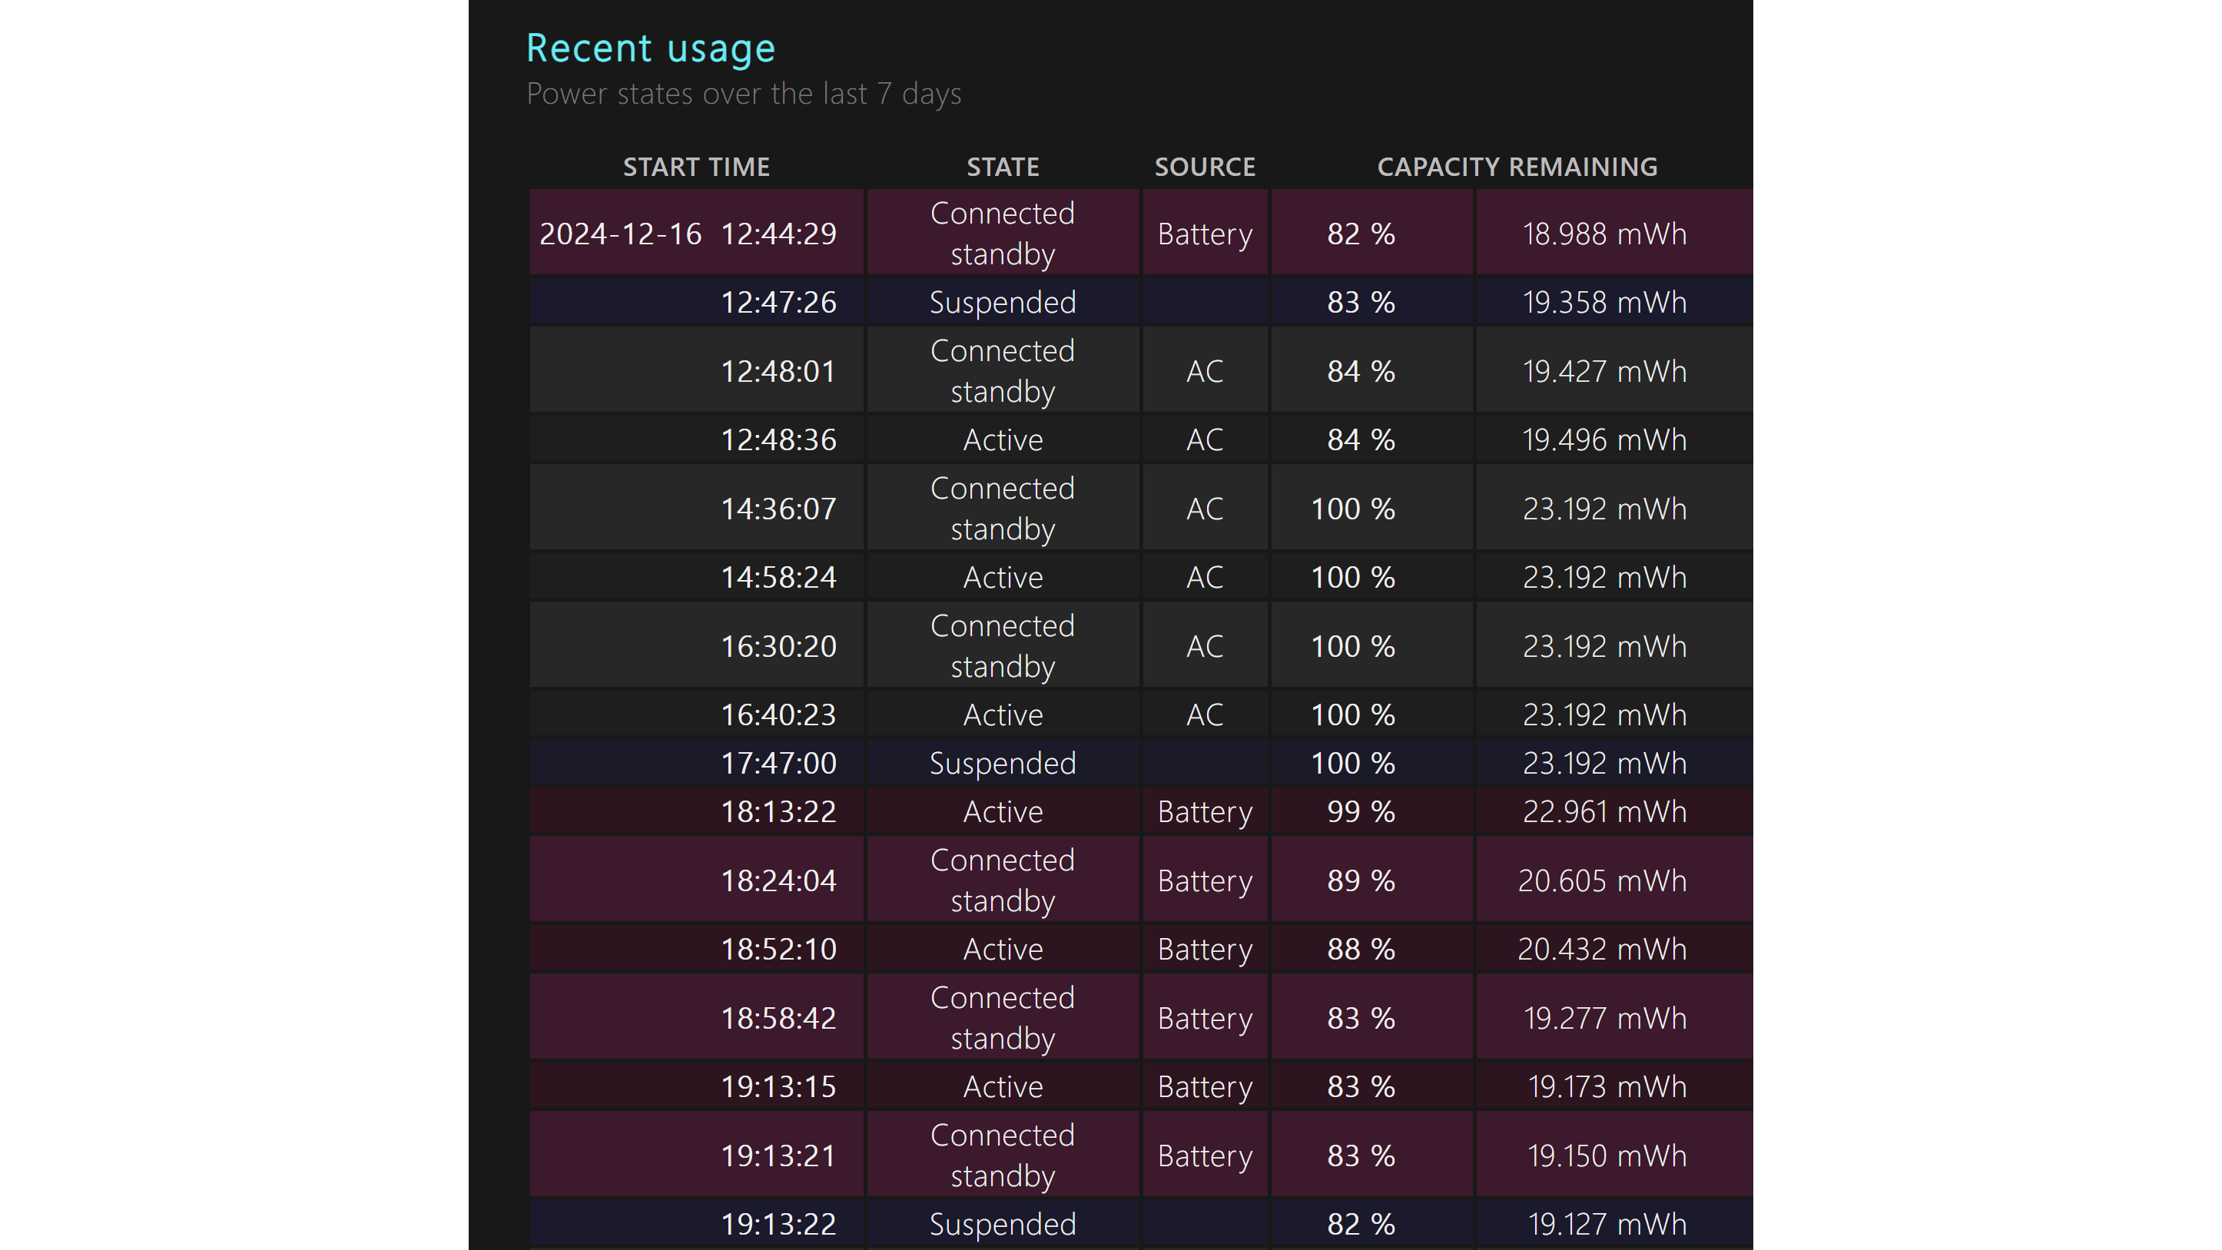Viewport: 2222px width, 1250px height.
Task: Click the CAPACITY REMAINING column header
Action: [1517, 167]
